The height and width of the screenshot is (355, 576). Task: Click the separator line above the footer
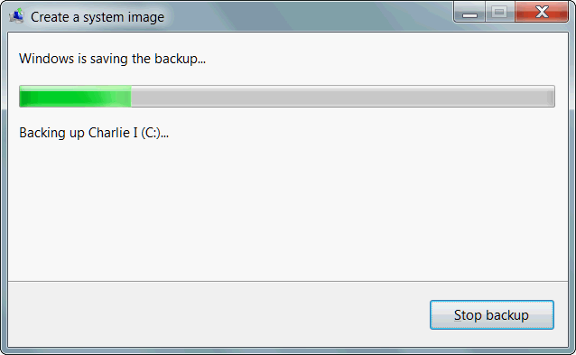coord(288,282)
